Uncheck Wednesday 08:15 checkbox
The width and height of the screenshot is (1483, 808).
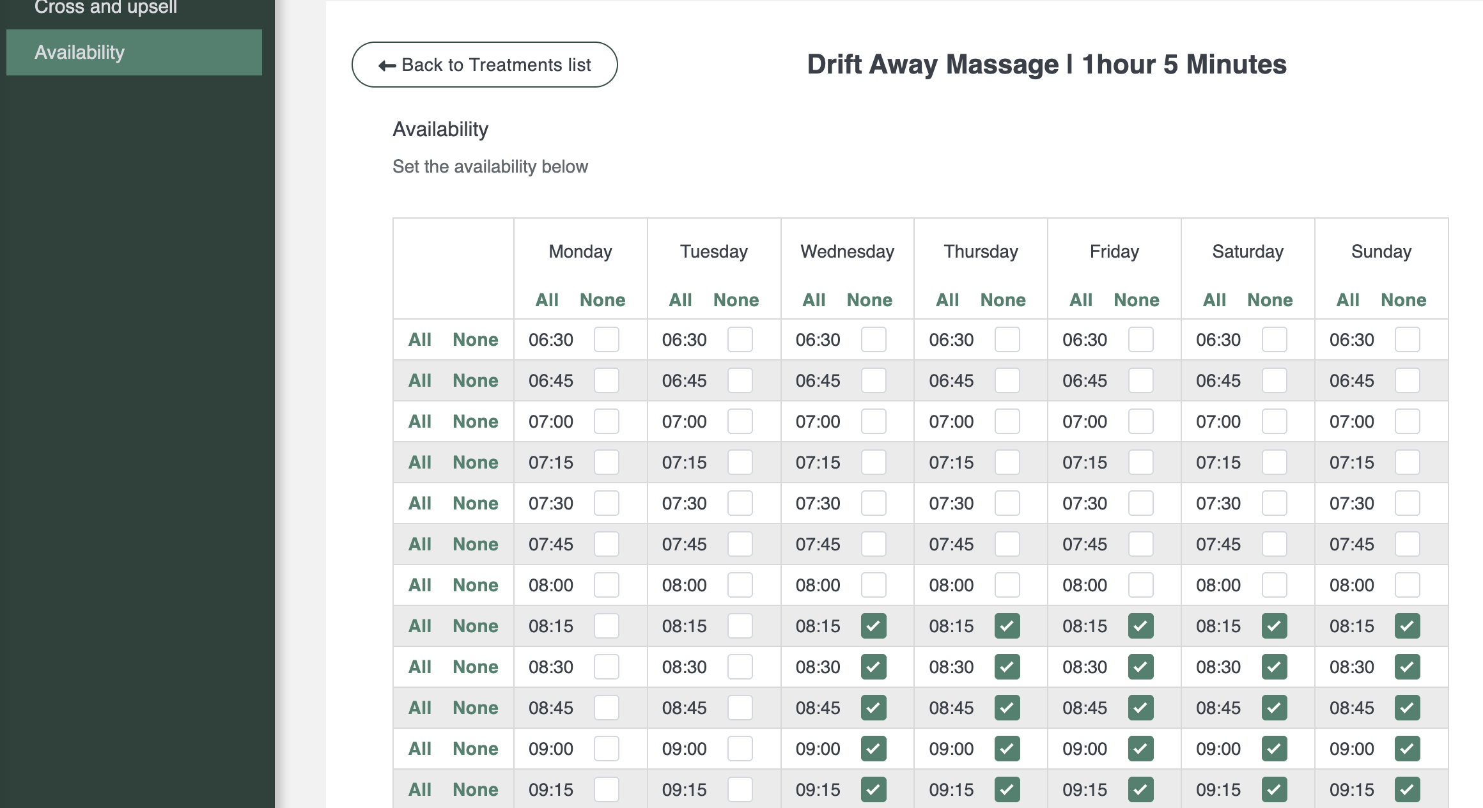tap(873, 626)
